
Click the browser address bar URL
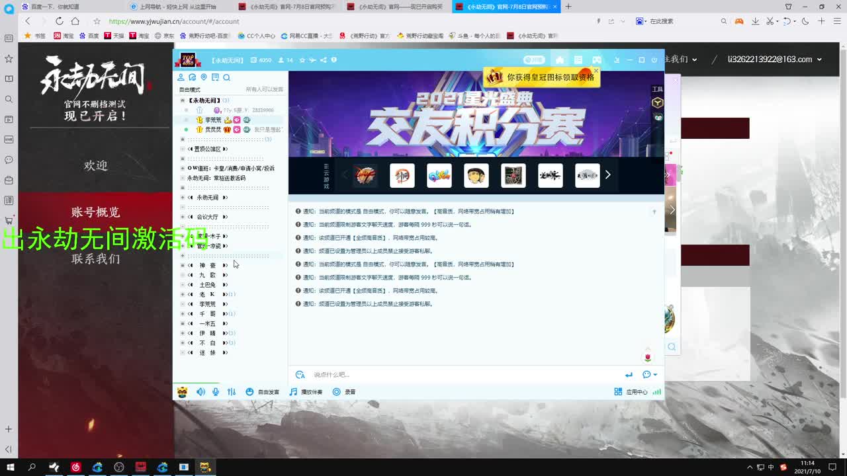pyautogui.click(x=174, y=21)
